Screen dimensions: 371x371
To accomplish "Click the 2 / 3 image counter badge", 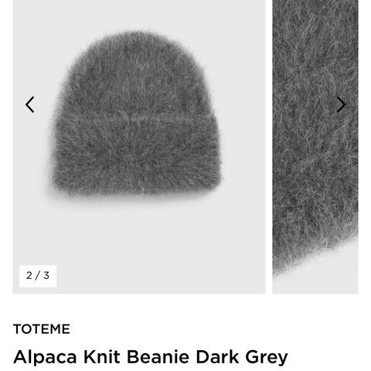I will [x=38, y=276].
